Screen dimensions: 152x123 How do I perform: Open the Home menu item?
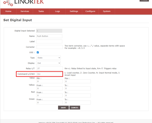click(8, 11)
